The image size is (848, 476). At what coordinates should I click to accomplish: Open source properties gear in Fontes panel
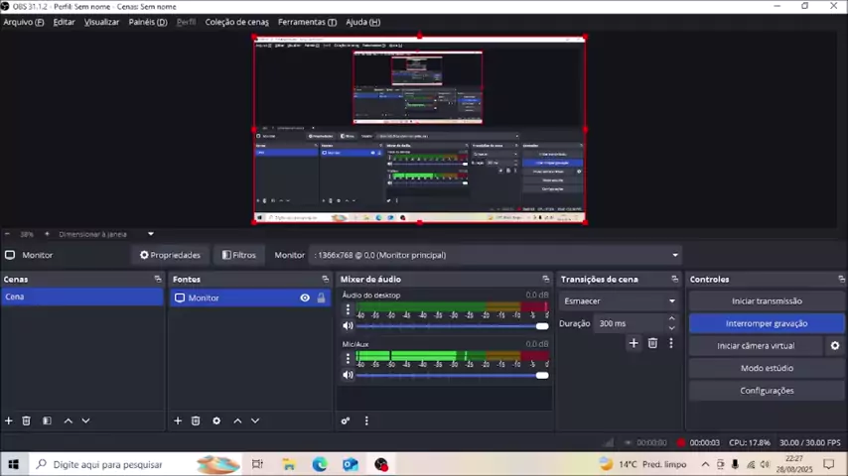pyautogui.click(x=216, y=420)
